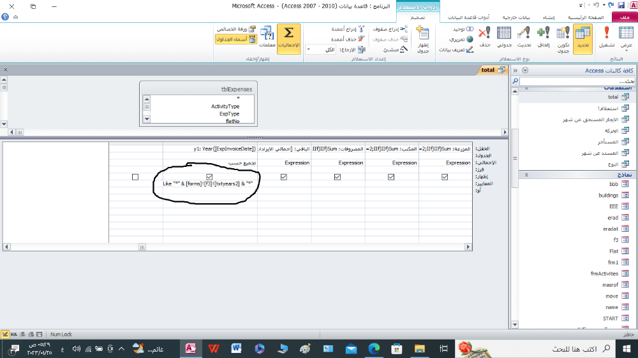
Task: Toggle show checkbox for المزرعة column
Action: 445,176
